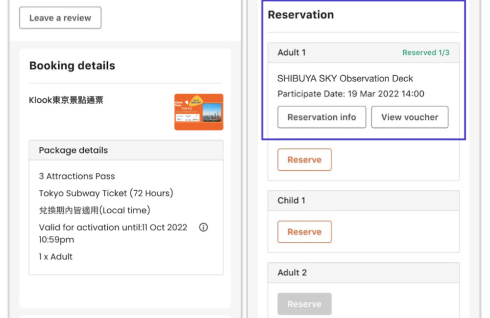Open the Klook Pass Tokyo thumbnail image

click(198, 112)
